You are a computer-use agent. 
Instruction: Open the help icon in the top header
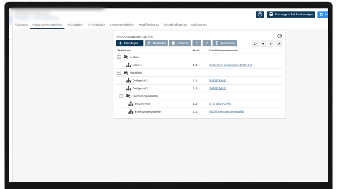coord(260,14)
